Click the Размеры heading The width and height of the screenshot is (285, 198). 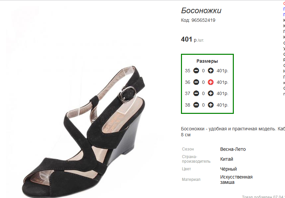[207, 61]
